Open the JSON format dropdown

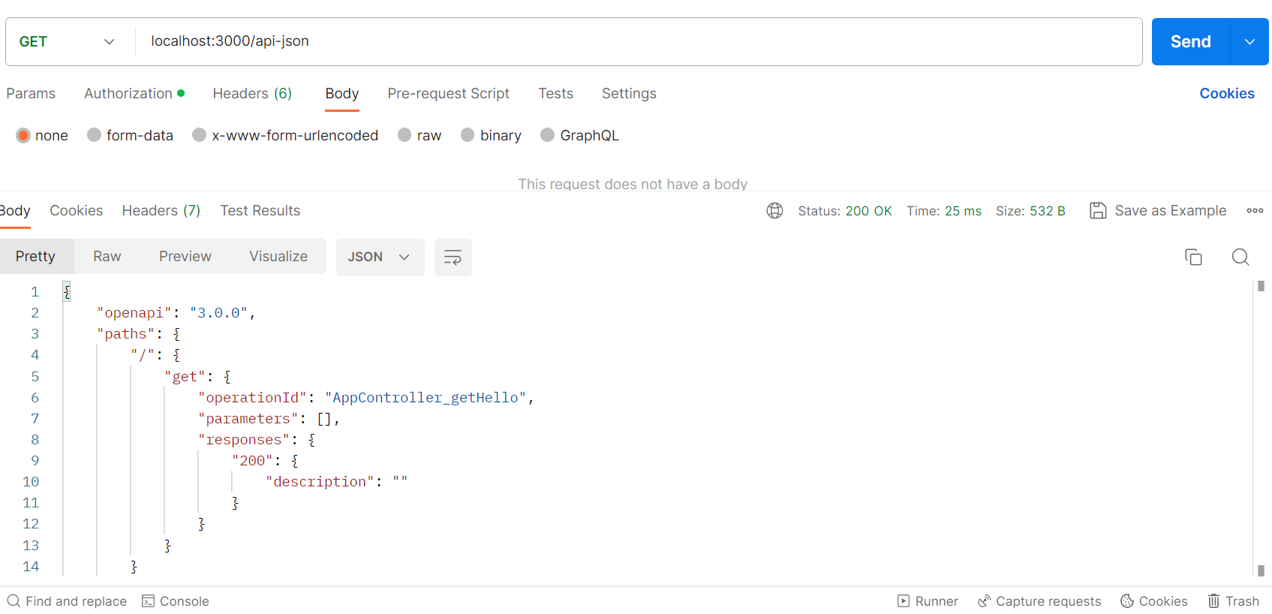point(380,257)
